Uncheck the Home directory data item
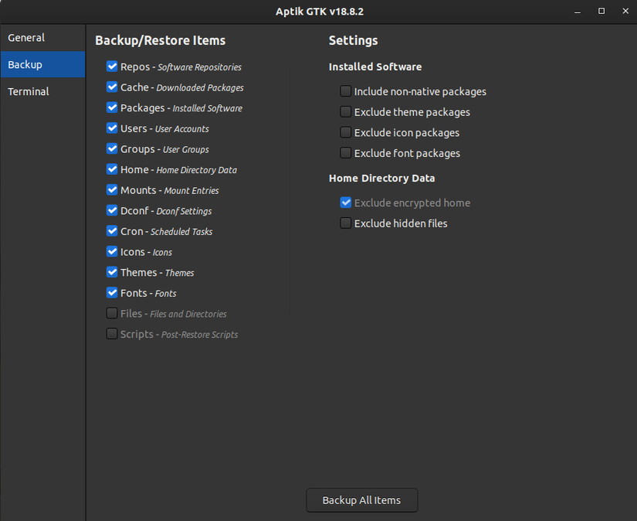637x521 pixels. (112, 169)
